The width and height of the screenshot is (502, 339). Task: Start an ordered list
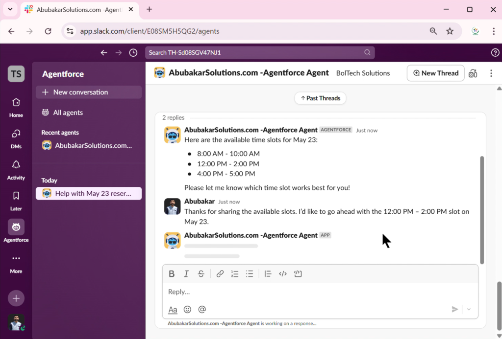(235, 274)
